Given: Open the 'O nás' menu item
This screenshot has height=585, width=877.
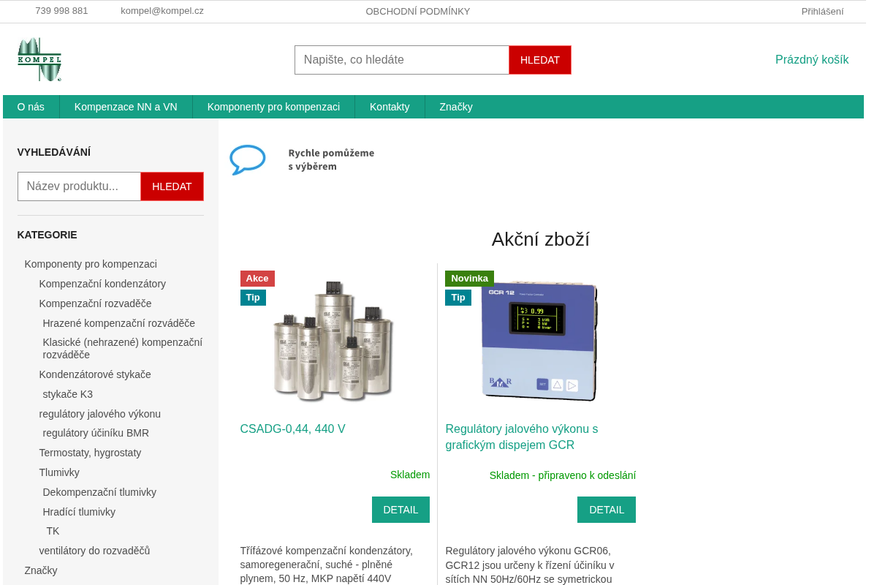Looking at the screenshot, I should tap(31, 107).
